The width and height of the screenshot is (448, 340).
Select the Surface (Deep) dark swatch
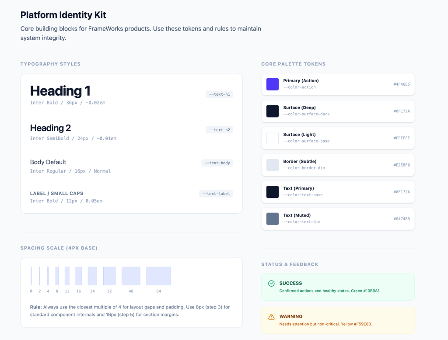273,111
